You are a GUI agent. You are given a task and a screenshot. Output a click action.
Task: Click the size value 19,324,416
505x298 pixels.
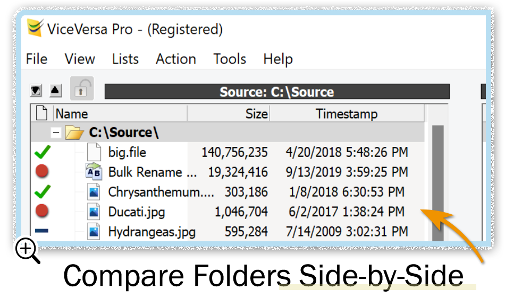click(x=238, y=172)
